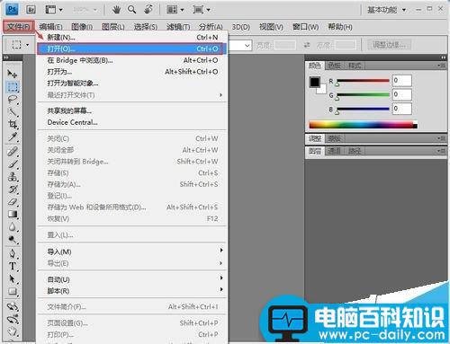The image size is (450, 344).
Task: Select the Path Selection tool
Action: click(x=13, y=279)
